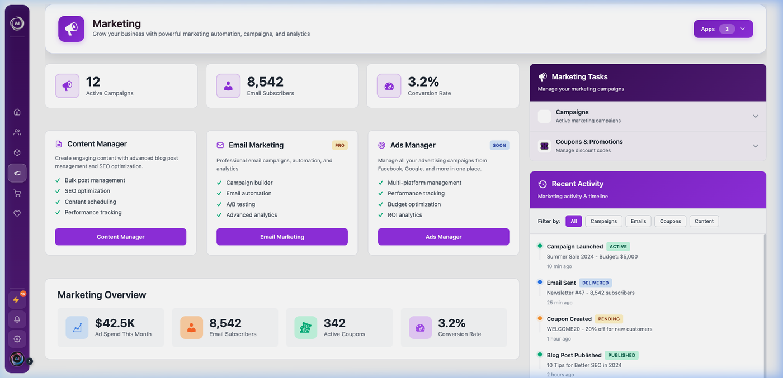Image resolution: width=783 pixels, height=378 pixels.
Task: Click the Email Subscribers person icon in top stats
Action: pos(228,86)
